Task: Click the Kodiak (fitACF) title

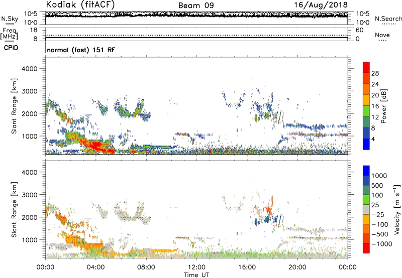Action: (x=80, y=5)
